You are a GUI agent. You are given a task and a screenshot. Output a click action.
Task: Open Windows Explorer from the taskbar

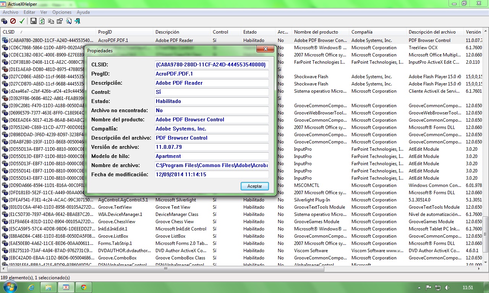[49, 287]
